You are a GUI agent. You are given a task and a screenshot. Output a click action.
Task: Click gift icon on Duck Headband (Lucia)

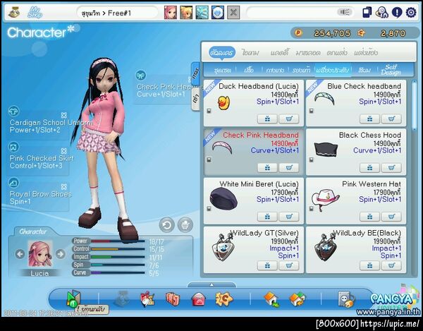[267, 119]
